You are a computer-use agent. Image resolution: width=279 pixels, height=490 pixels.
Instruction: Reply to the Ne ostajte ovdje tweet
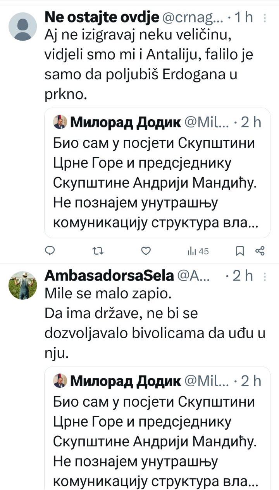click(50, 251)
